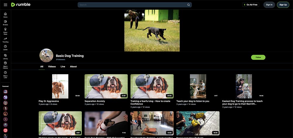Click Easiest Dog Training process title
The image size is (293, 138).
click(242, 102)
